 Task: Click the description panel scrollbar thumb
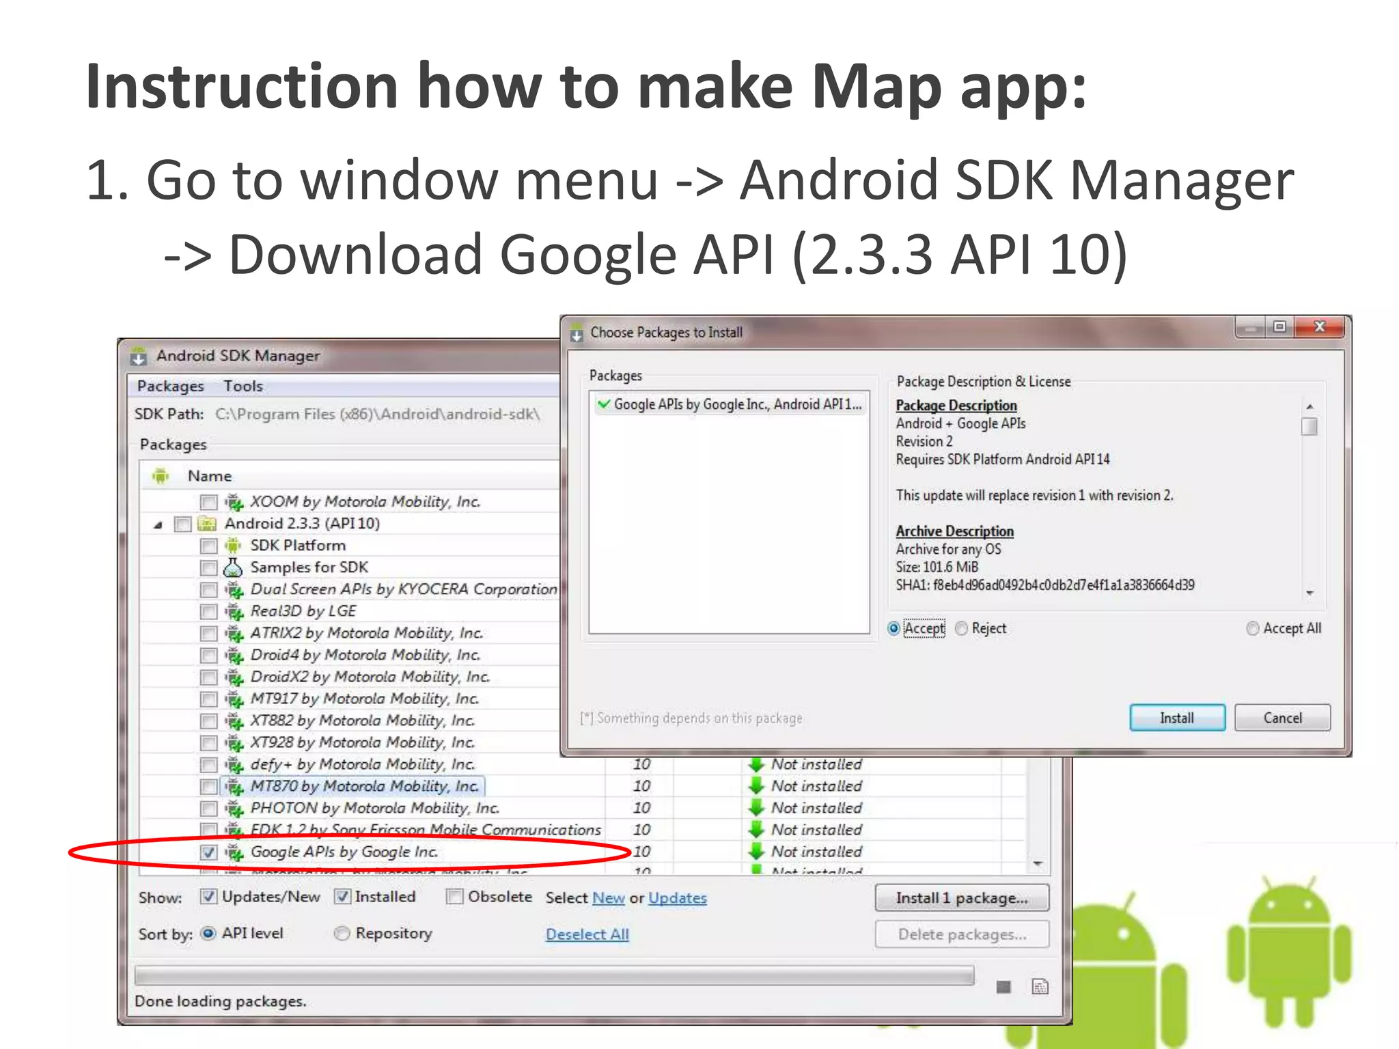click(x=1310, y=427)
